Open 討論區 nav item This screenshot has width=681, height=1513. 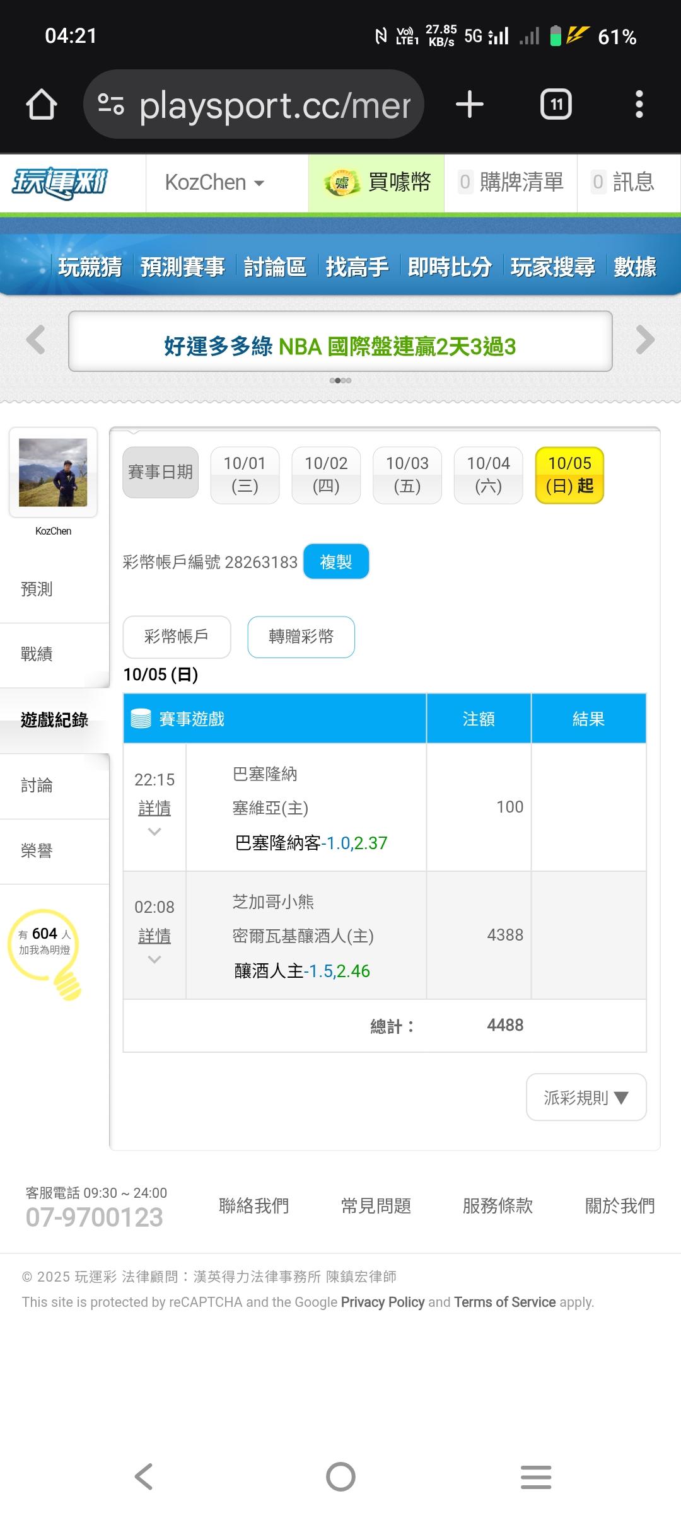274,267
